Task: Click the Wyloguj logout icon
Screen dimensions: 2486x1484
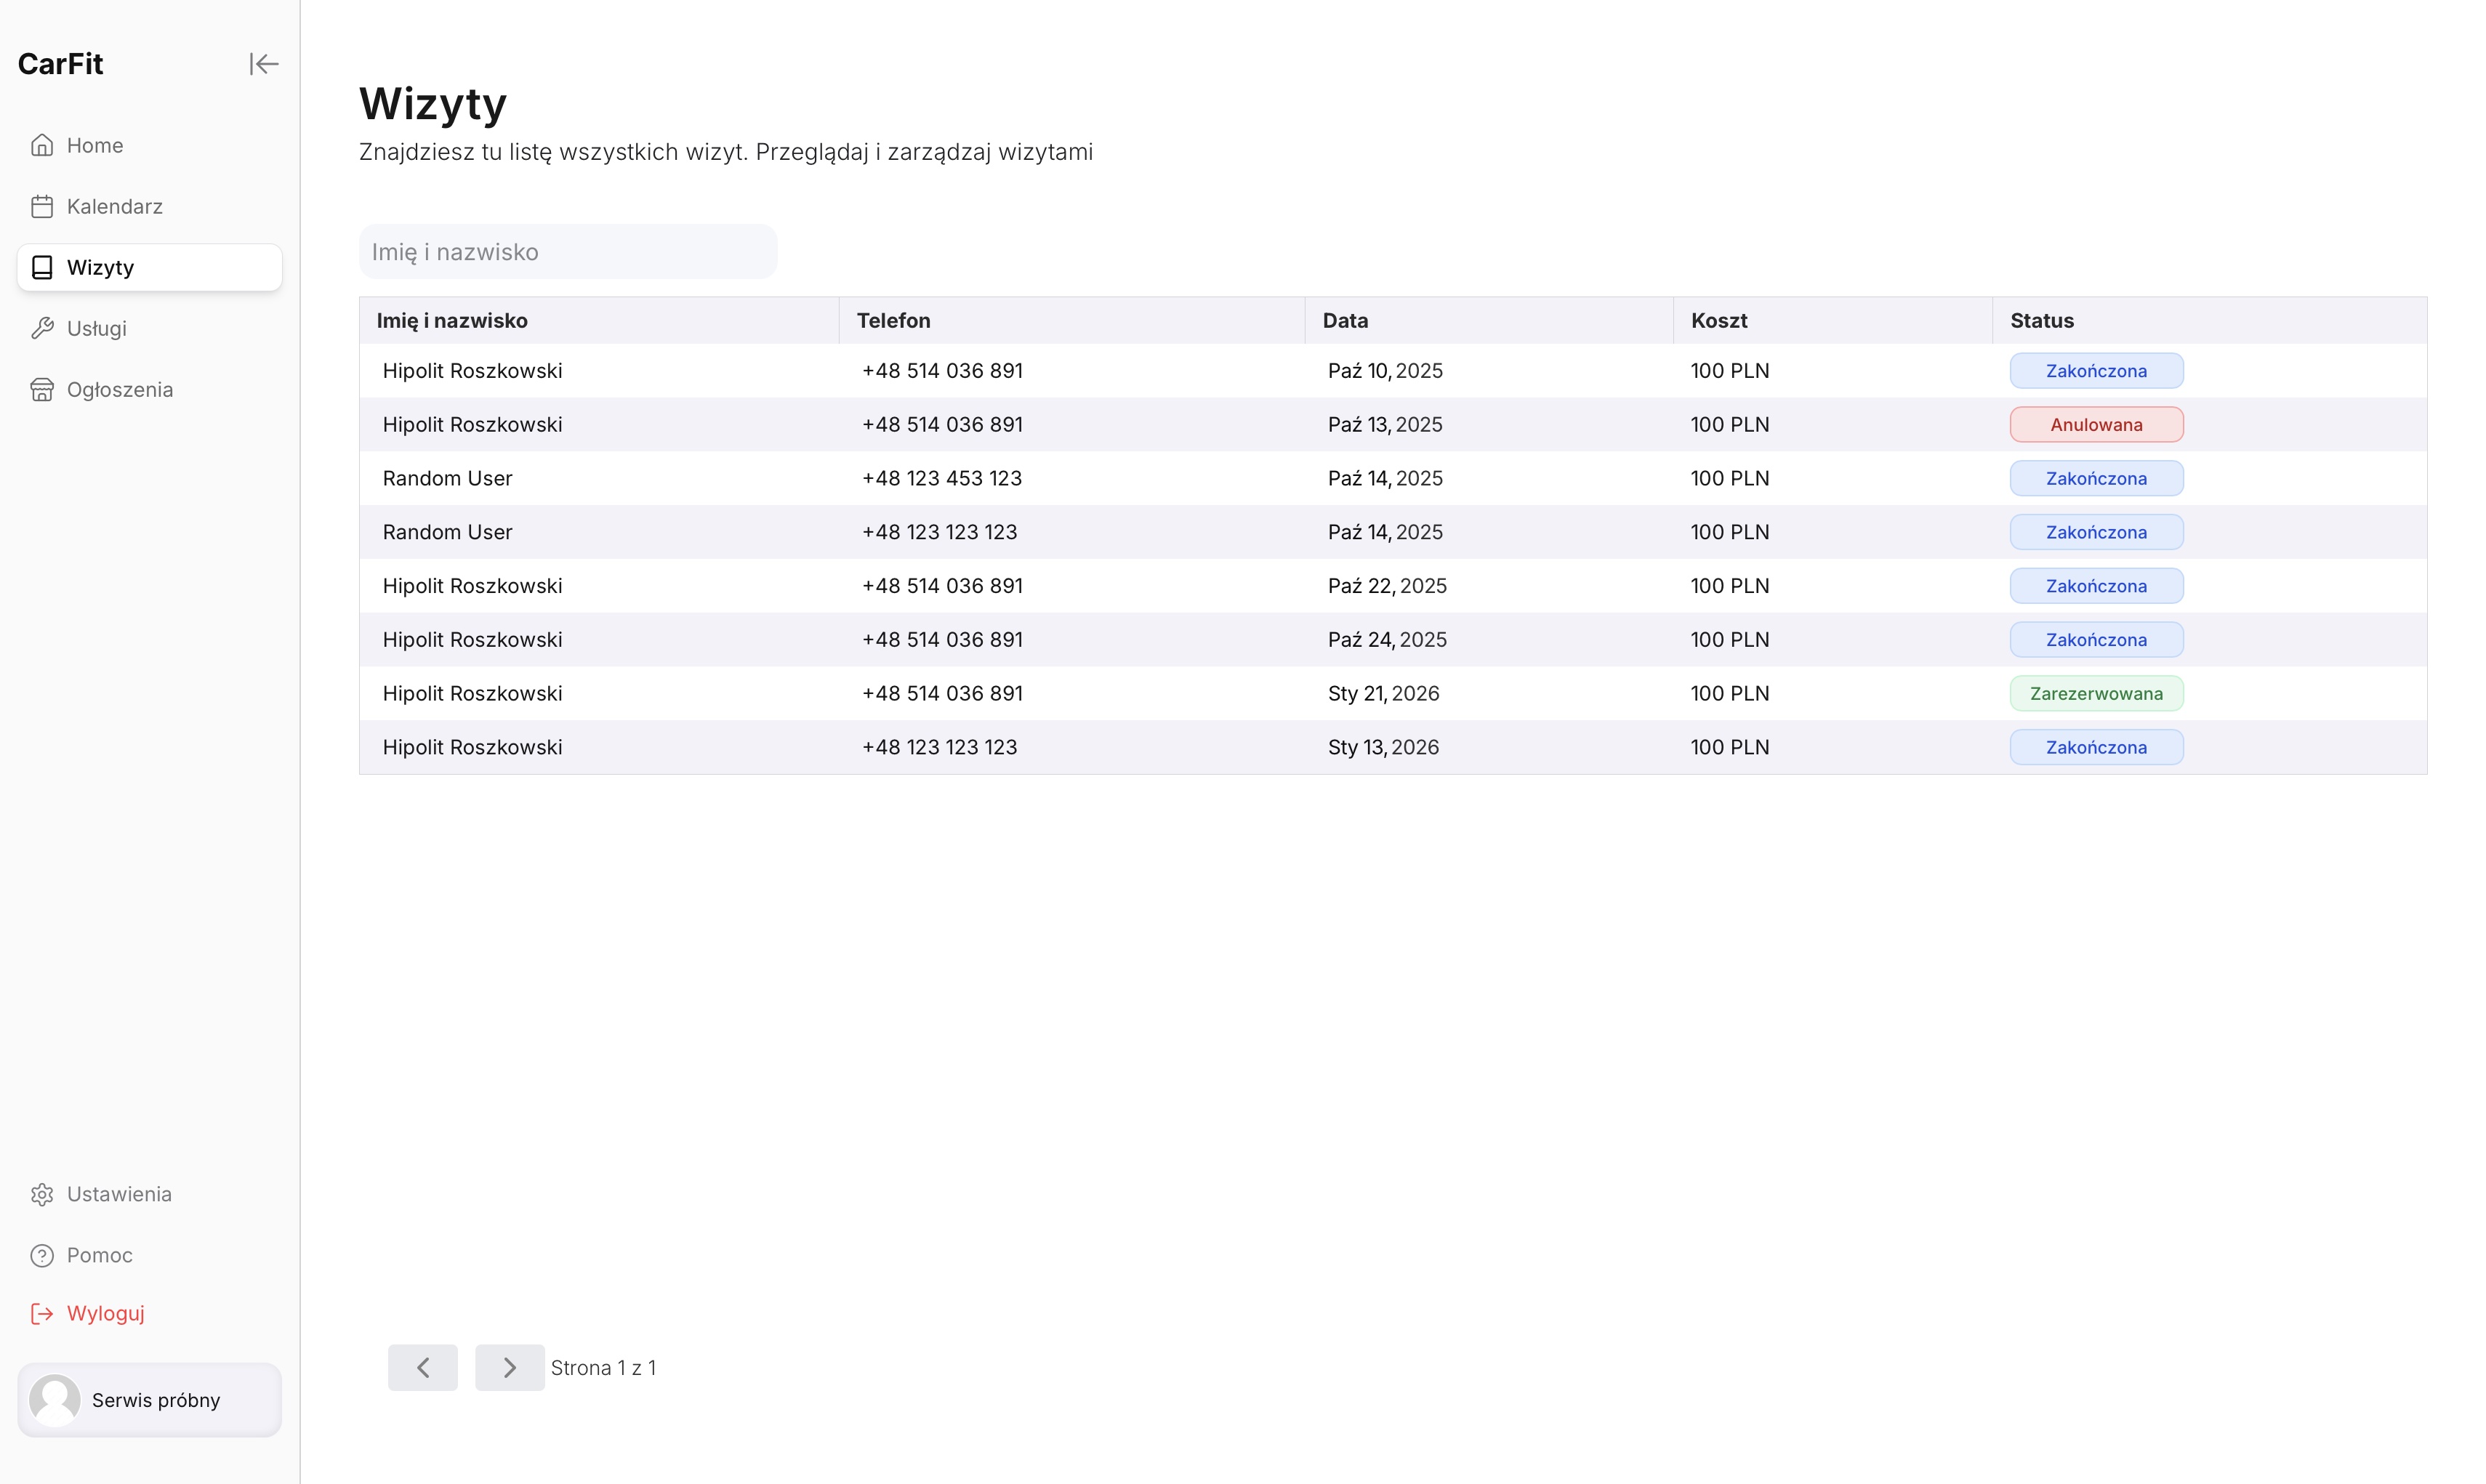Action: 42,1313
